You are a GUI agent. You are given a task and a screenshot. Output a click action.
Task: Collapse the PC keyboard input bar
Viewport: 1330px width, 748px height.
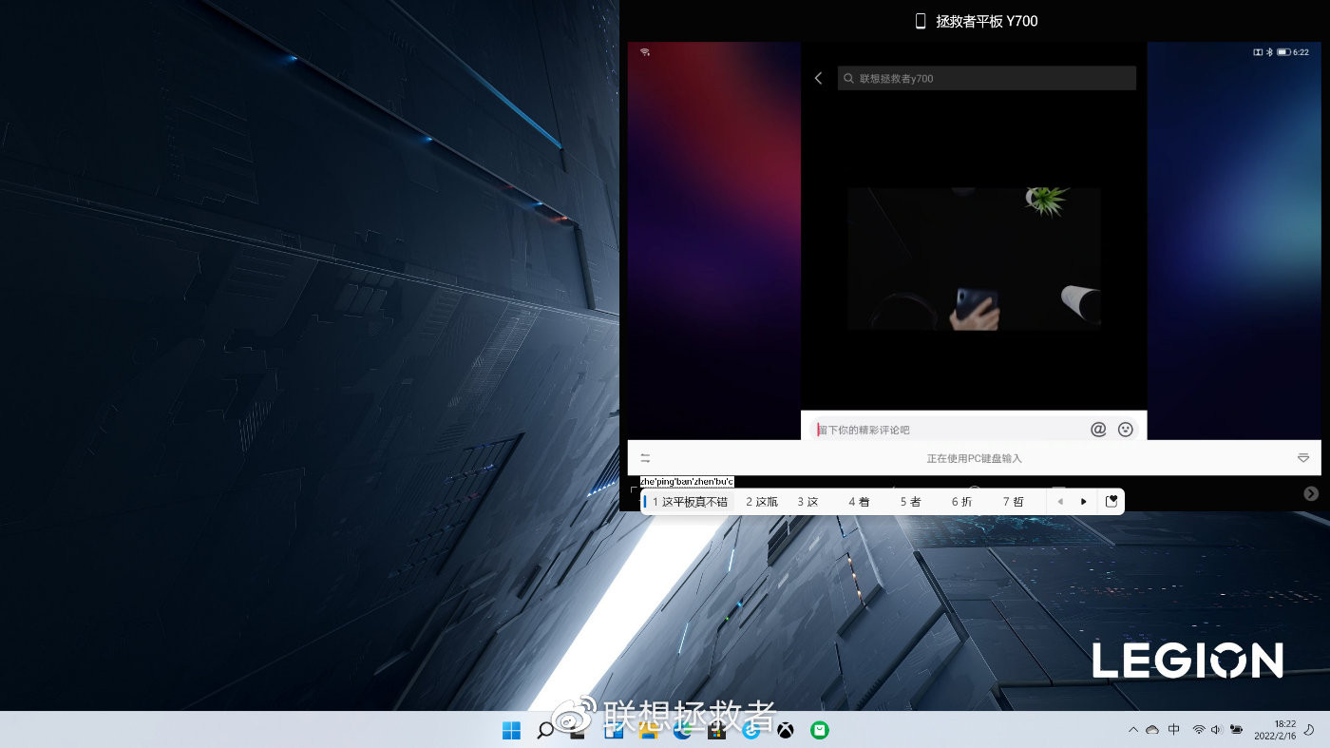pyautogui.click(x=1303, y=458)
